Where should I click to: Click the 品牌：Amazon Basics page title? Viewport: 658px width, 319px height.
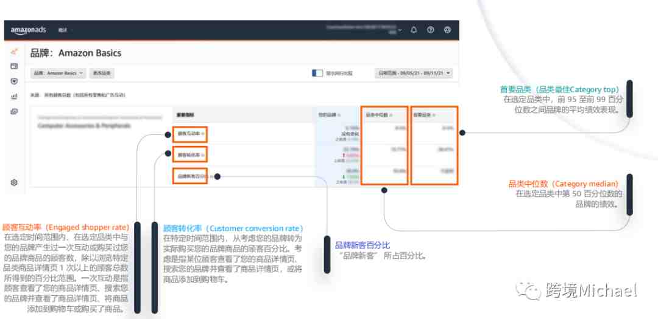(x=76, y=53)
